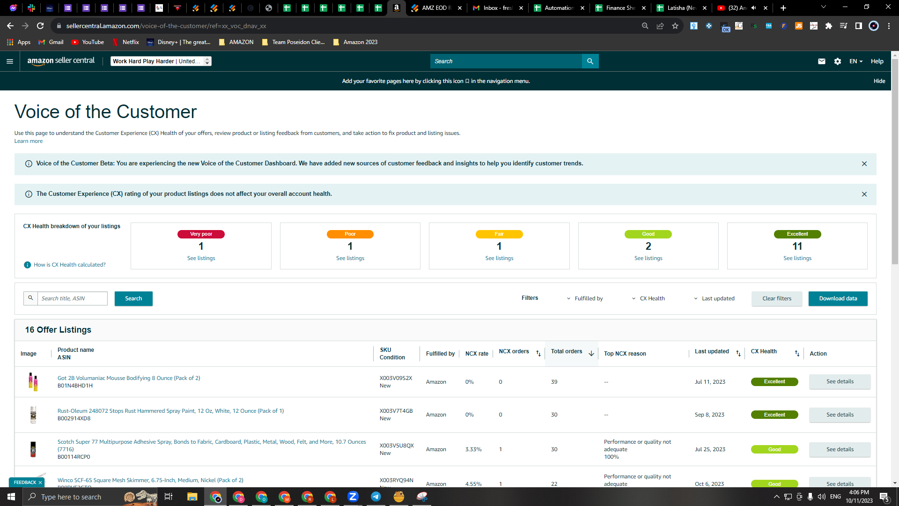899x506 pixels.
Task: Open Telegram from the taskbar
Action: tap(376, 497)
